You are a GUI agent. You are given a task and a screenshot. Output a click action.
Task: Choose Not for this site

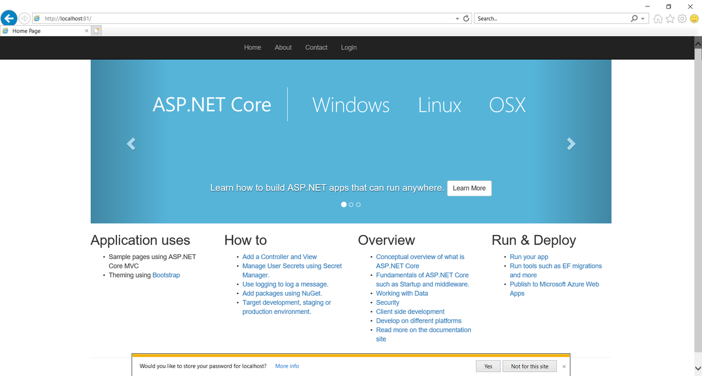point(529,366)
